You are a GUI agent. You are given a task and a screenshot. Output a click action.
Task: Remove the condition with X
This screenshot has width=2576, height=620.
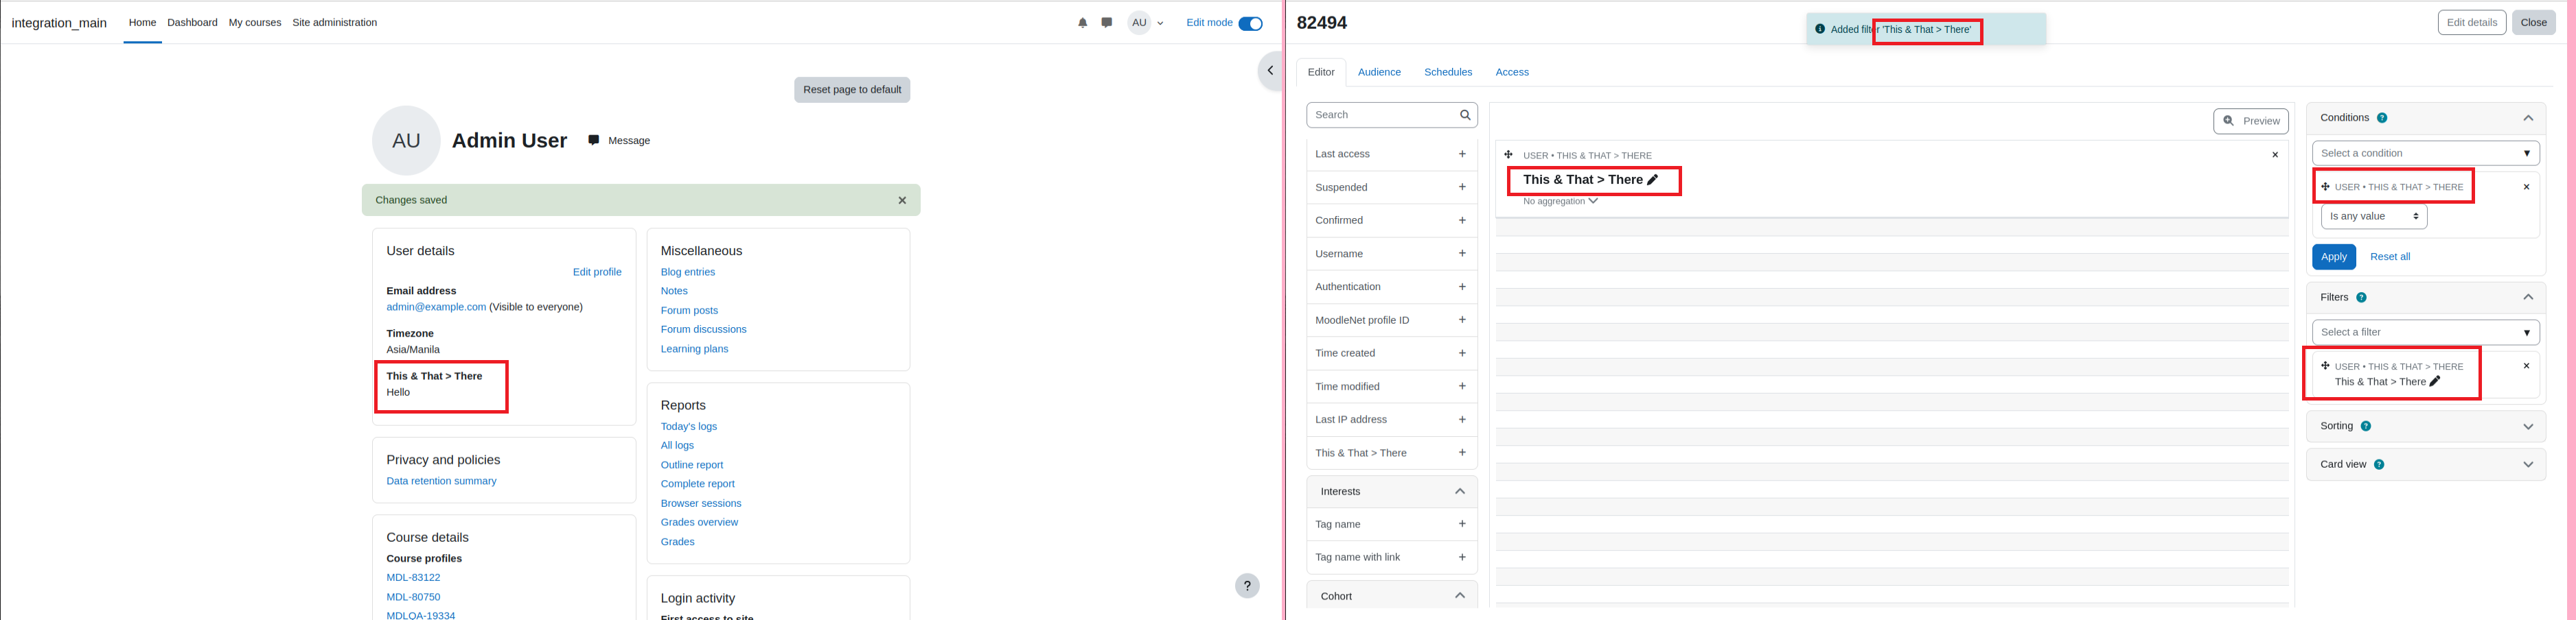pos(2526,187)
